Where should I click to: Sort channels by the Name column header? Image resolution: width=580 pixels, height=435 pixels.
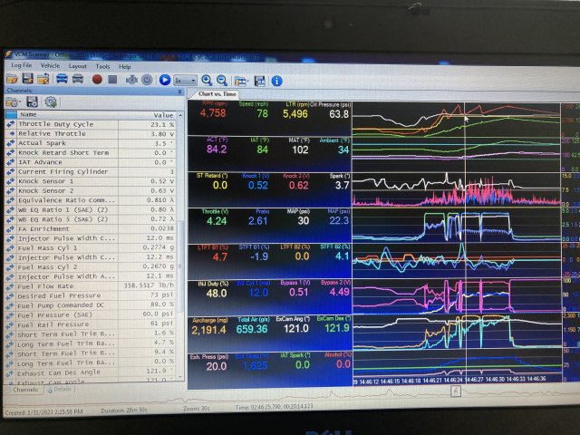pyautogui.click(x=67, y=115)
